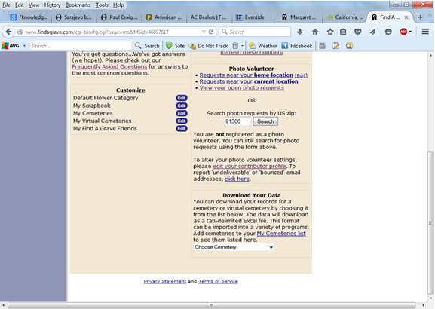Reload the page with refresh icon

211,32
